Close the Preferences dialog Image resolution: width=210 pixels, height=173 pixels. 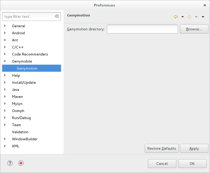click(205, 5)
